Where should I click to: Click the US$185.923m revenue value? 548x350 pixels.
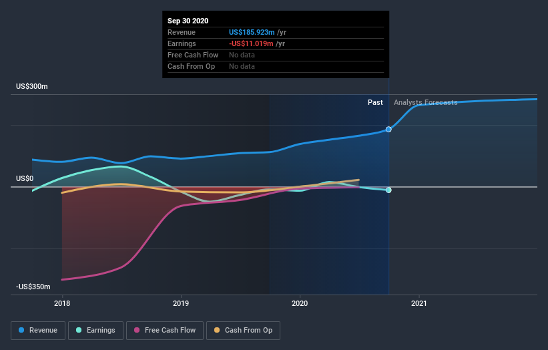click(x=252, y=32)
